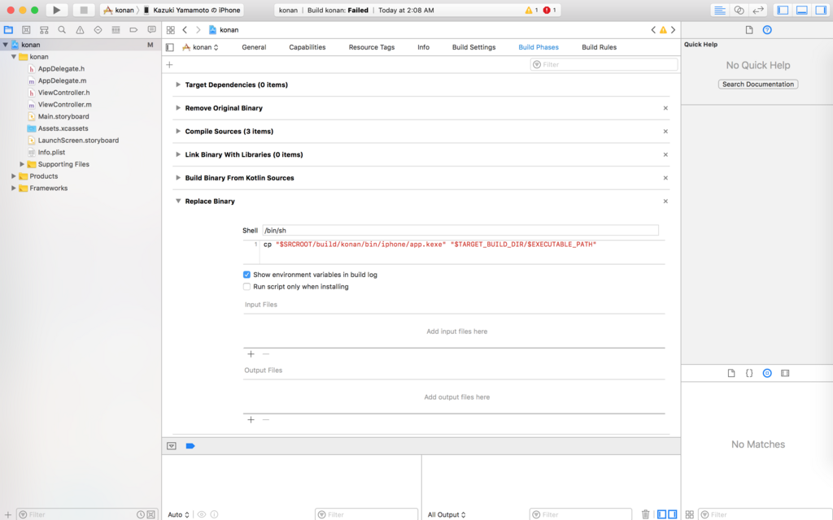The height and width of the screenshot is (520, 833).
Task: Jump to the next issue arrow
Action: 673,30
